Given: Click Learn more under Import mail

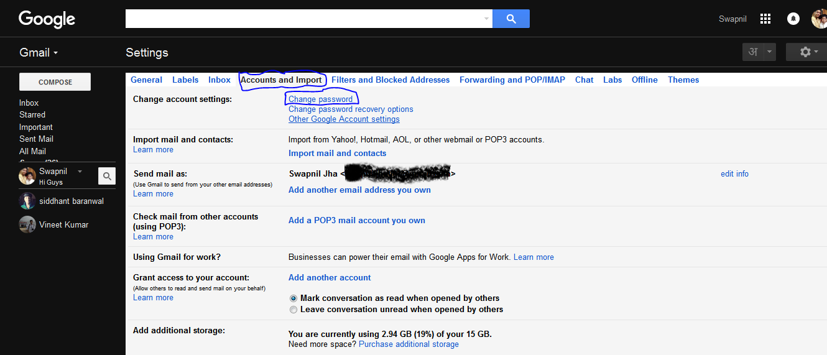Looking at the screenshot, I should click(x=153, y=149).
